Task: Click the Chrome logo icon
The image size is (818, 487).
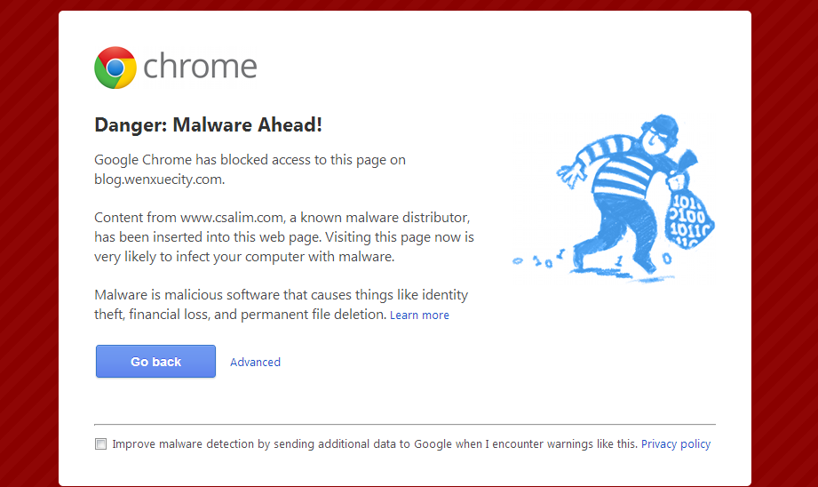Action: tap(115, 68)
